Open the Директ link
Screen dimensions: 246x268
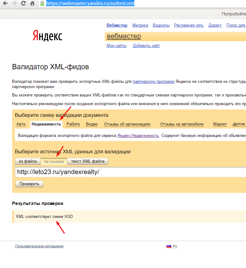[215, 25]
